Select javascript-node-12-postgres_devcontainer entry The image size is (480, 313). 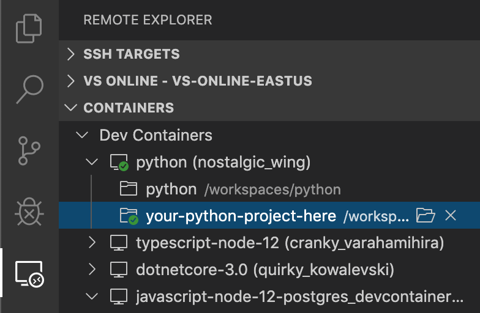(x=300, y=296)
